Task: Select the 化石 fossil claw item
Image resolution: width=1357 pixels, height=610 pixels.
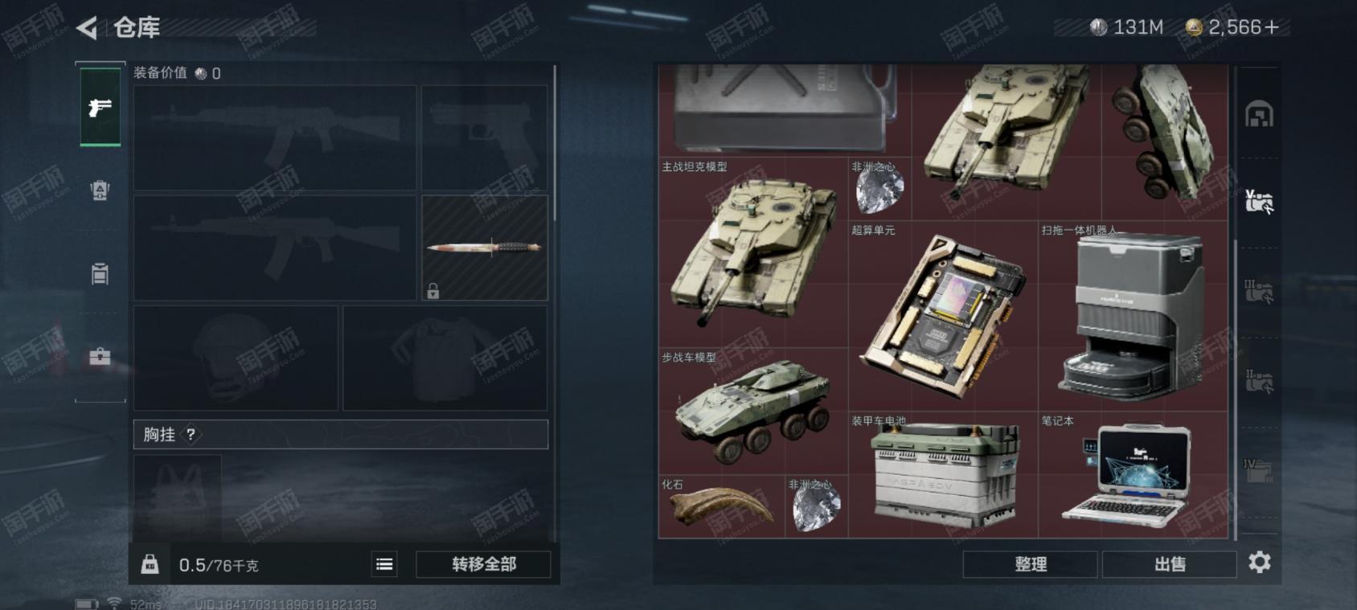Action: pos(722,506)
